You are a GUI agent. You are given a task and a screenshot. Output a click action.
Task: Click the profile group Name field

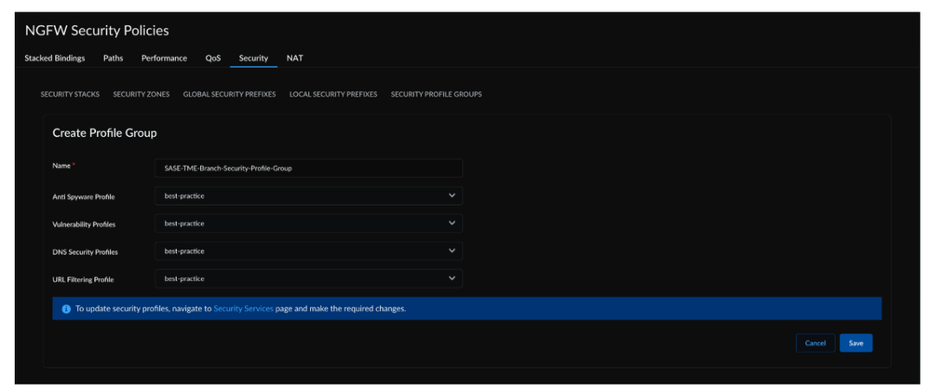tap(308, 168)
